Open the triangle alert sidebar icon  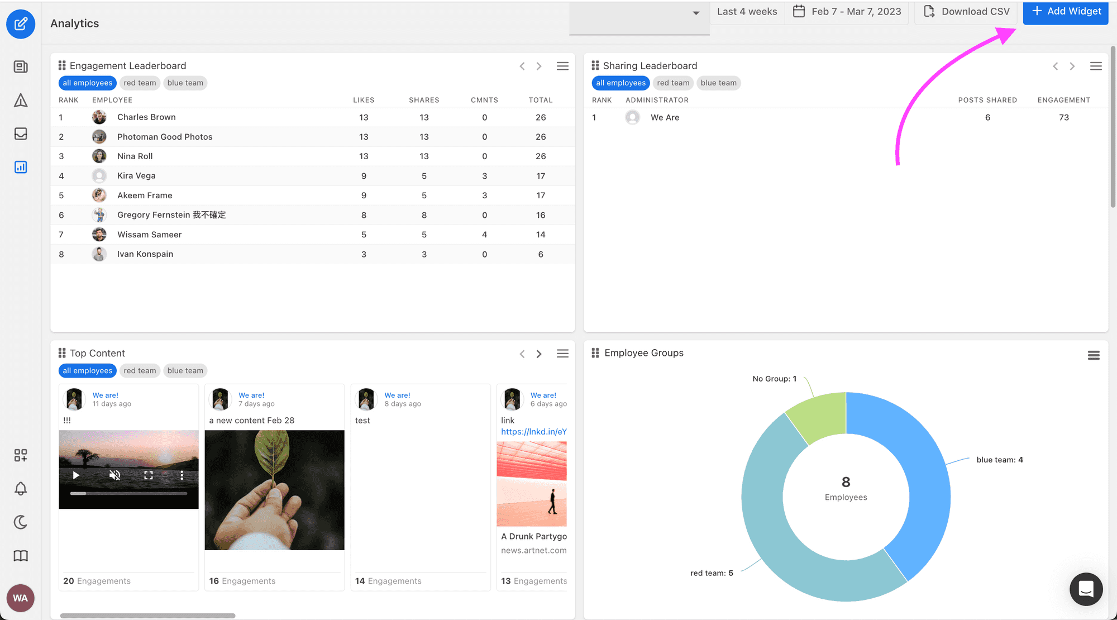point(21,101)
